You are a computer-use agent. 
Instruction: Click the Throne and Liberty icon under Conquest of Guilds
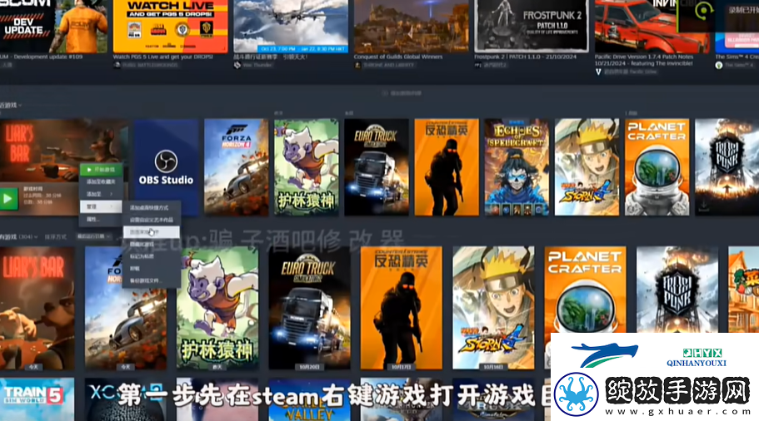[x=357, y=65]
